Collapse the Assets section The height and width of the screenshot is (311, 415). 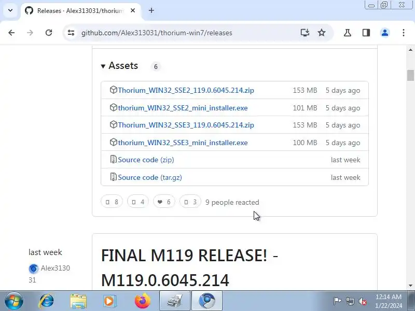click(120, 66)
